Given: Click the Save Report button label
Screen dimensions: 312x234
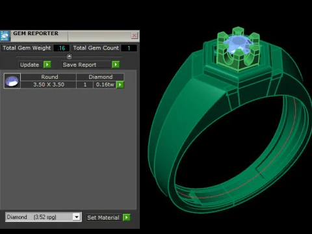Looking at the screenshot, I should click(x=79, y=65).
